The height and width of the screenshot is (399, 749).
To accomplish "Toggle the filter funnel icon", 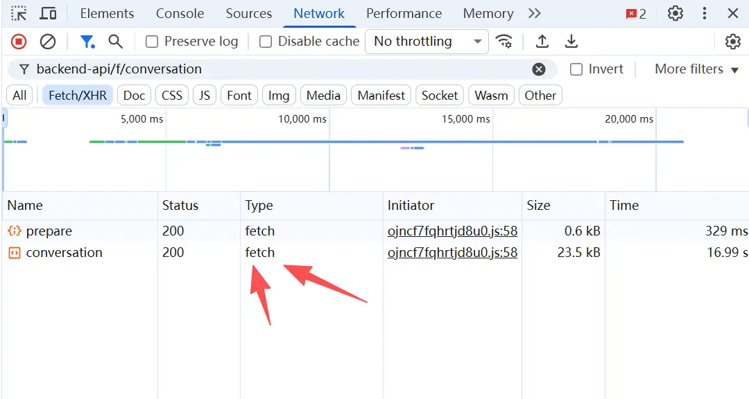I will point(87,42).
